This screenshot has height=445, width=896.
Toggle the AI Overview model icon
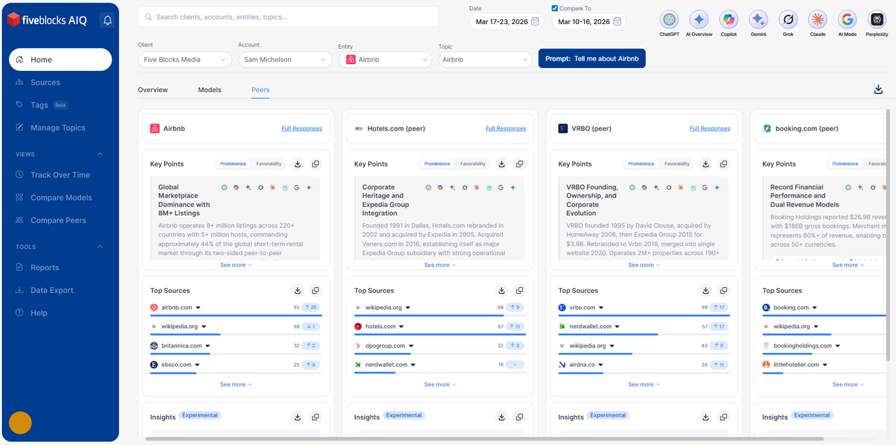click(x=699, y=20)
